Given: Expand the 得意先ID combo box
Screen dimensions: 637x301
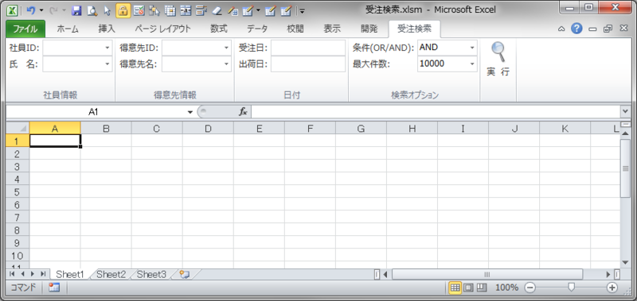Looking at the screenshot, I should (227, 48).
